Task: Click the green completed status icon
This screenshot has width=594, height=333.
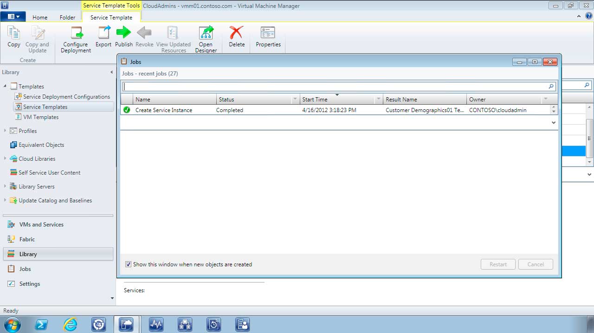Action: 127,110
